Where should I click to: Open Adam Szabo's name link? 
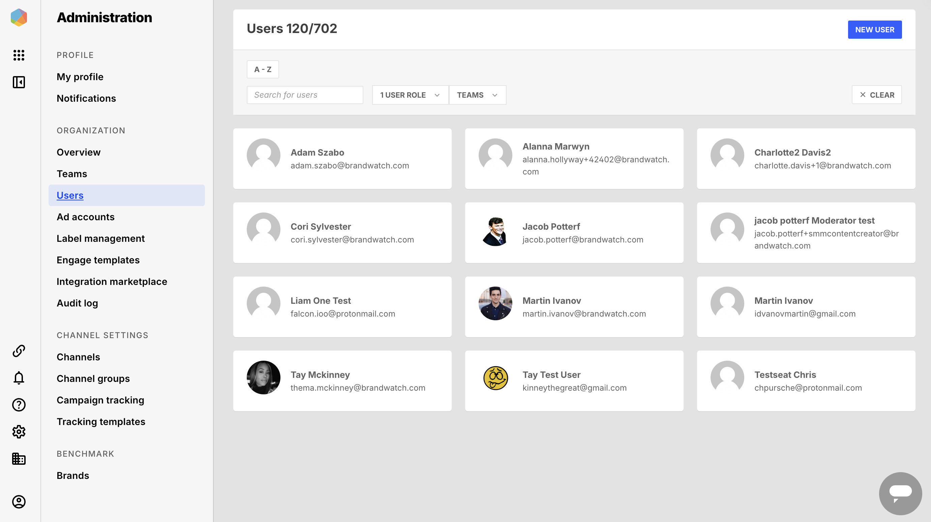(x=317, y=152)
